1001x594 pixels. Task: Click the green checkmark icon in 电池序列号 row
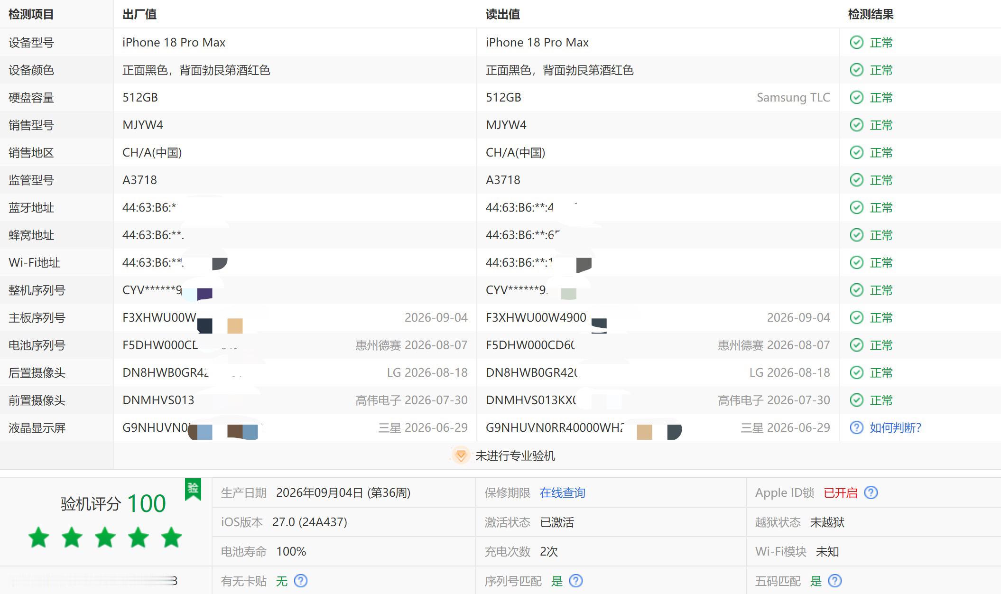[856, 345]
